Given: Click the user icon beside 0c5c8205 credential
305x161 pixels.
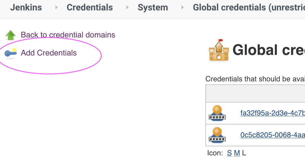Looking at the screenshot, I should 217,135.
